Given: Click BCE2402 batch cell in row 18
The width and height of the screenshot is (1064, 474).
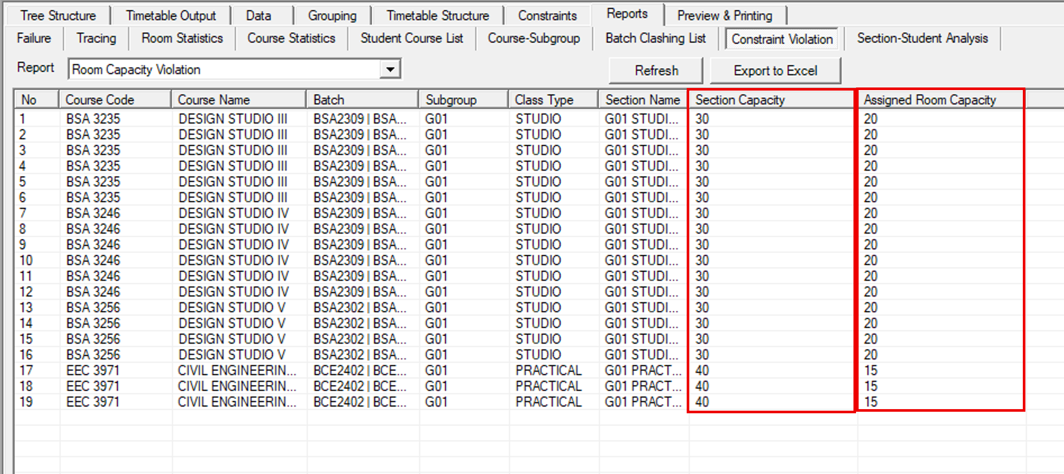Looking at the screenshot, I should click(x=360, y=386).
